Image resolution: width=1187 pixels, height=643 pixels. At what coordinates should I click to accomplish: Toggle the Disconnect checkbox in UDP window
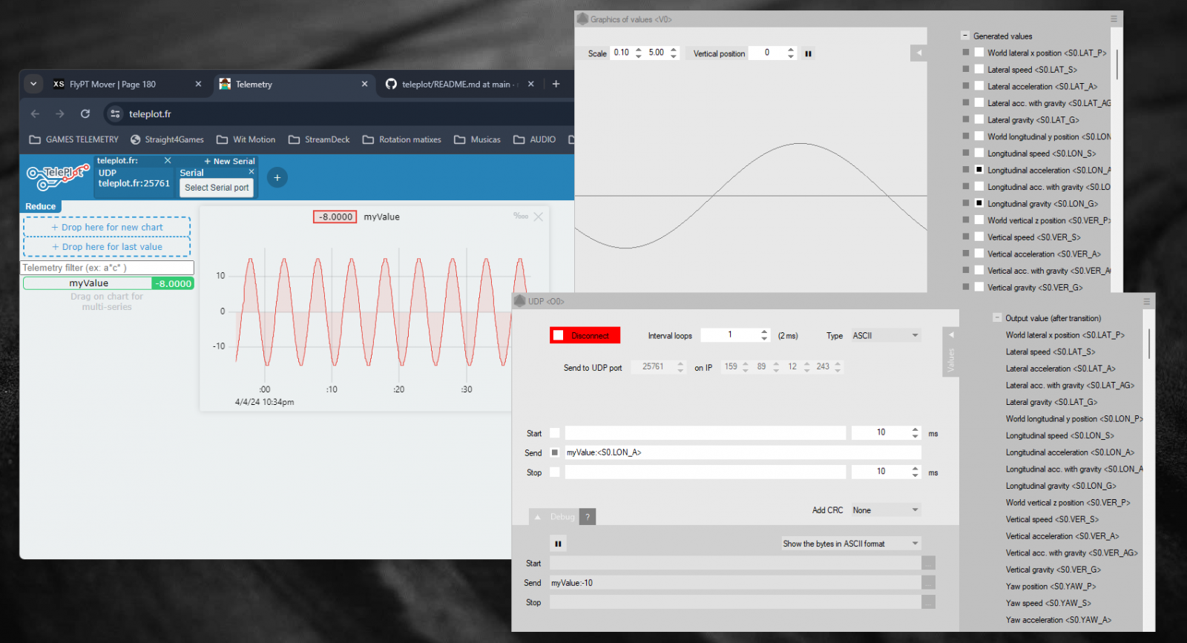click(x=559, y=335)
